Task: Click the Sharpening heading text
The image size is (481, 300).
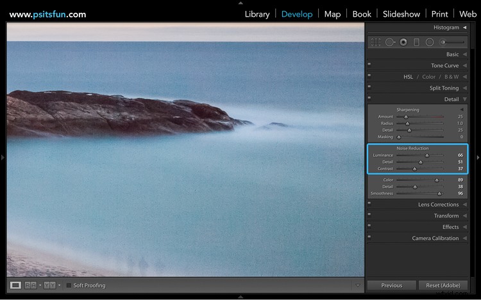Action: click(408, 110)
